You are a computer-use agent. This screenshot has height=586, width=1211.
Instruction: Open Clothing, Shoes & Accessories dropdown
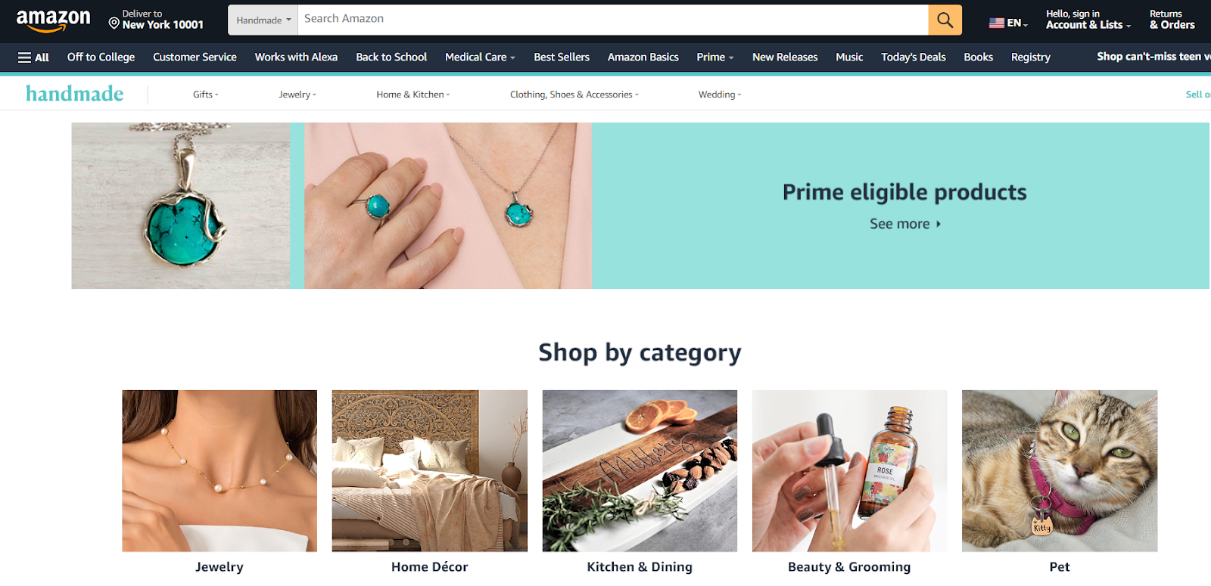[574, 95]
